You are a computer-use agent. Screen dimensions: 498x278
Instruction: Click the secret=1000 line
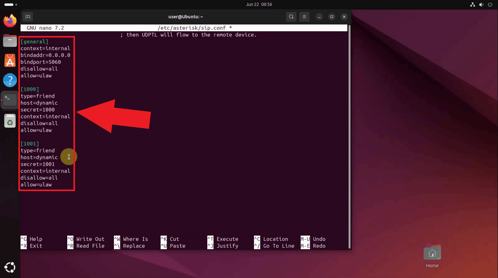[x=38, y=110]
